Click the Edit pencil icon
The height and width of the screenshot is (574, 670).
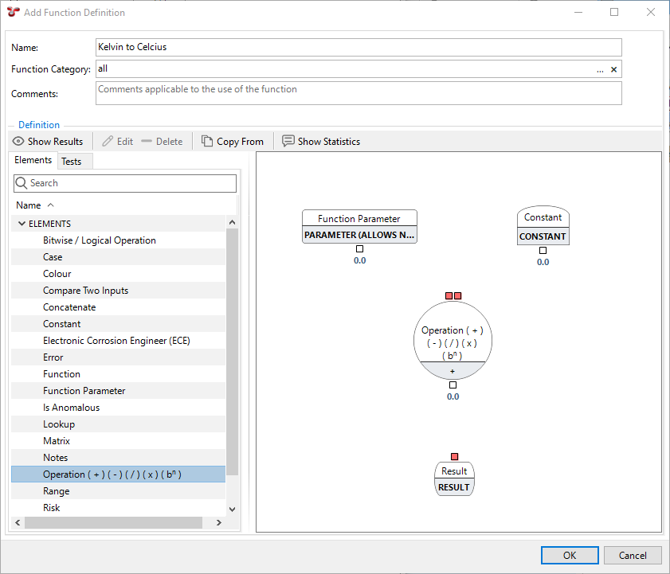pos(108,142)
